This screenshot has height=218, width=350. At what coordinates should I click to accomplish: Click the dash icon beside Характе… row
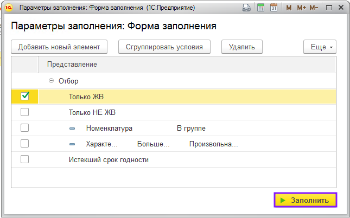[x=72, y=144]
